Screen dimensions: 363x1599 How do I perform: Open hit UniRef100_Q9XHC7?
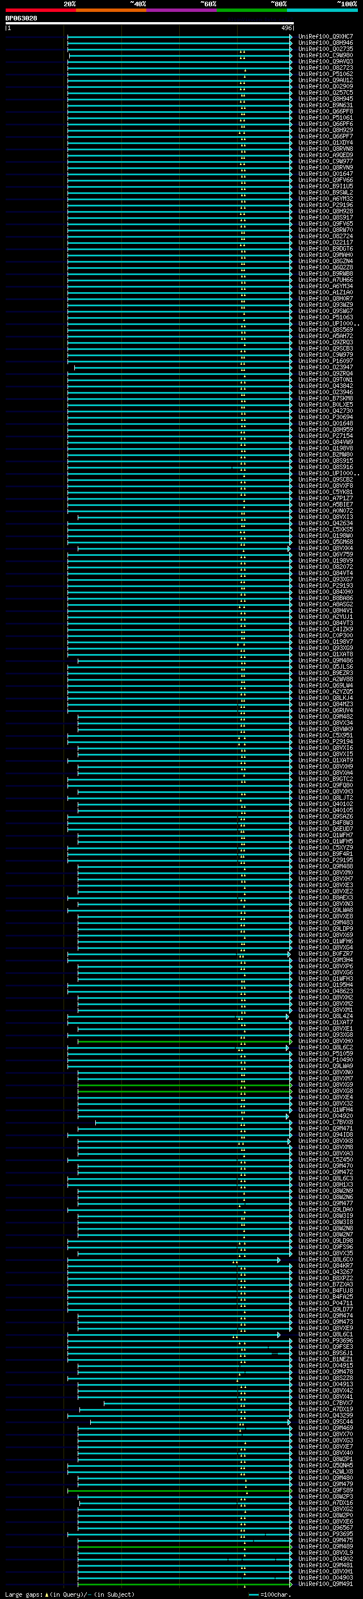(x=326, y=37)
